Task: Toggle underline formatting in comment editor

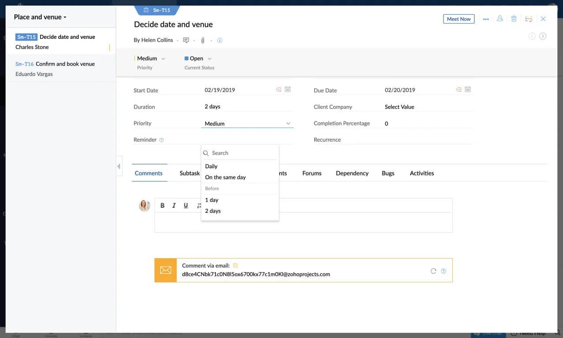Action: 186,206
